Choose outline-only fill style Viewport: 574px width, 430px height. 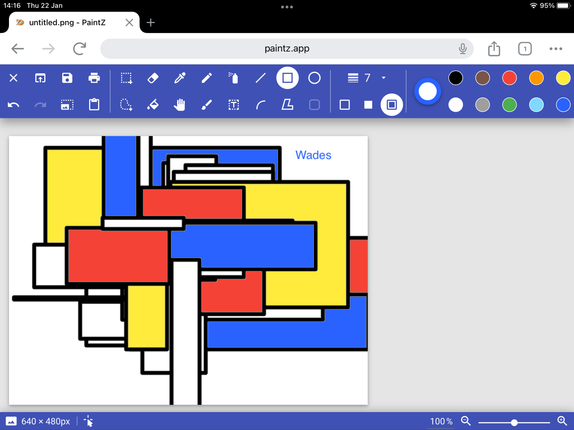pos(345,105)
